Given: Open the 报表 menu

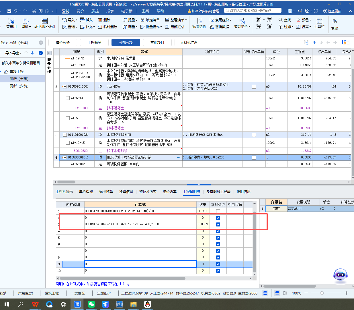Looking at the screenshot, I should (x=110, y=11).
